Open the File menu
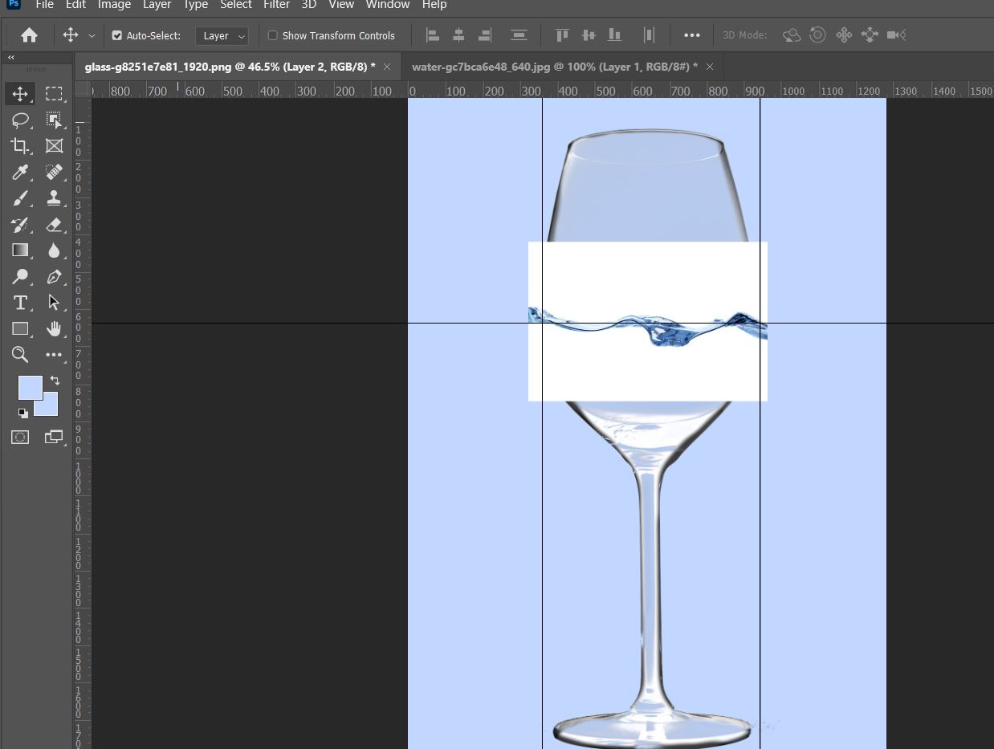The width and height of the screenshot is (994, 749). pyautogui.click(x=45, y=5)
